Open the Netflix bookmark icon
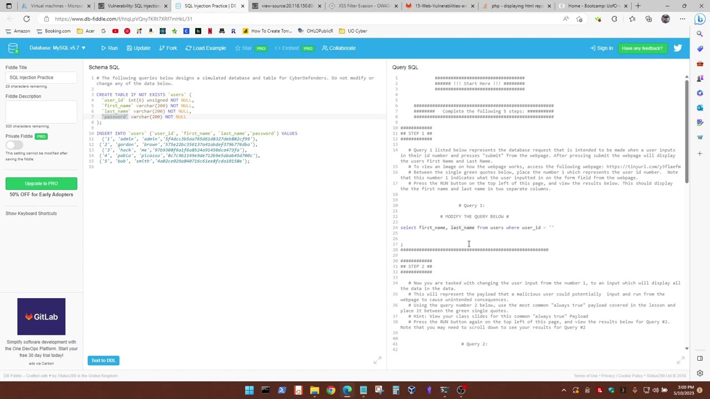The height and width of the screenshot is (399, 710). pyautogui.click(x=210, y=31)
